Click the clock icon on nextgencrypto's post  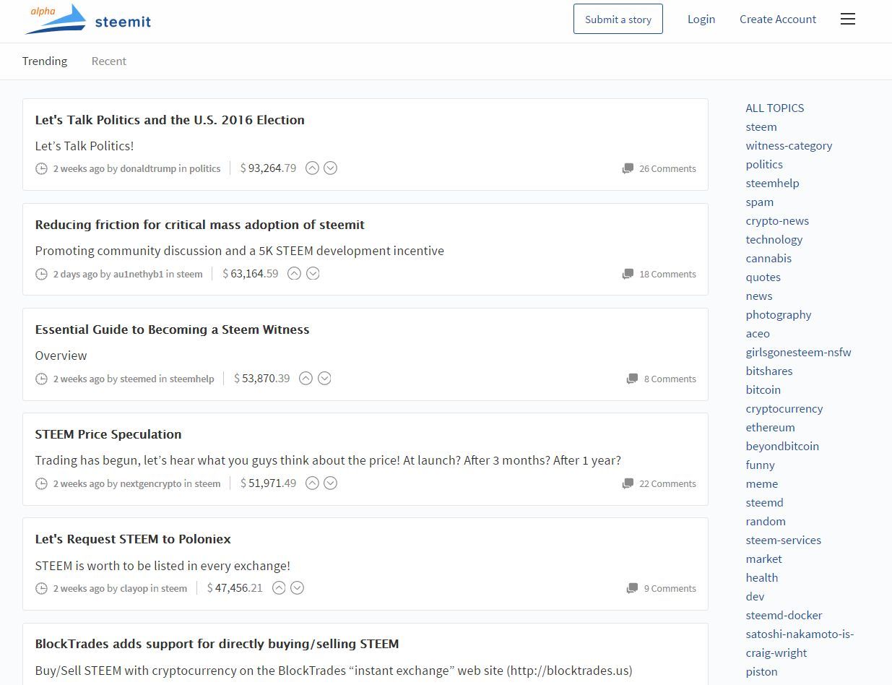[42, 484]
